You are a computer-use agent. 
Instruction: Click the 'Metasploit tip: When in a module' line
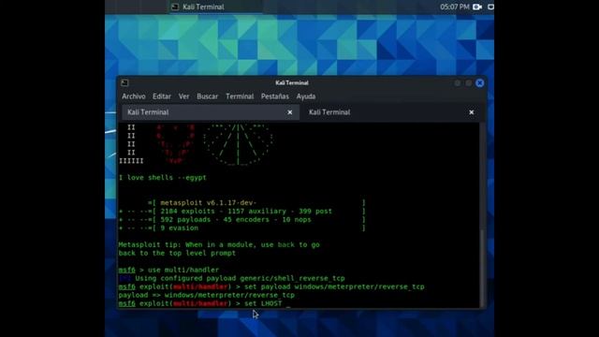point(219,244)
